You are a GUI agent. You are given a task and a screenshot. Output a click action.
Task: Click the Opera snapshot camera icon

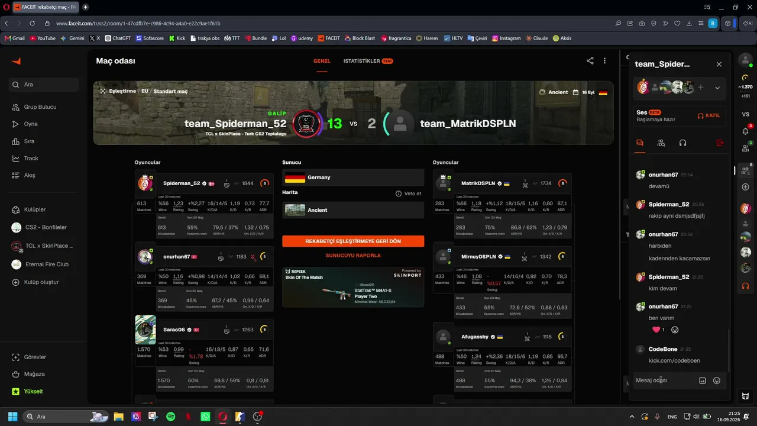(642, 23)
